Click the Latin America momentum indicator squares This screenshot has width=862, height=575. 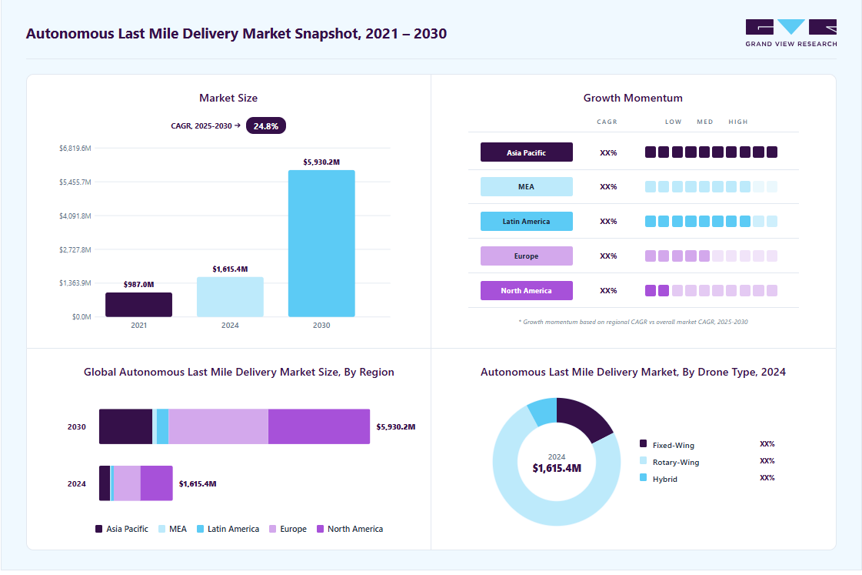(x=711, y=221)
